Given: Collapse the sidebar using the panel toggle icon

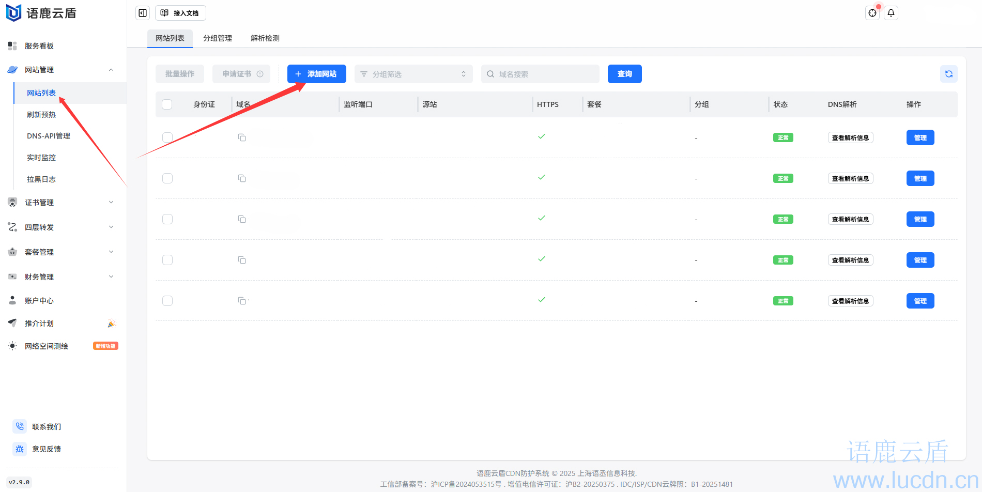Looking at the screenshot, I should point(143,13).
